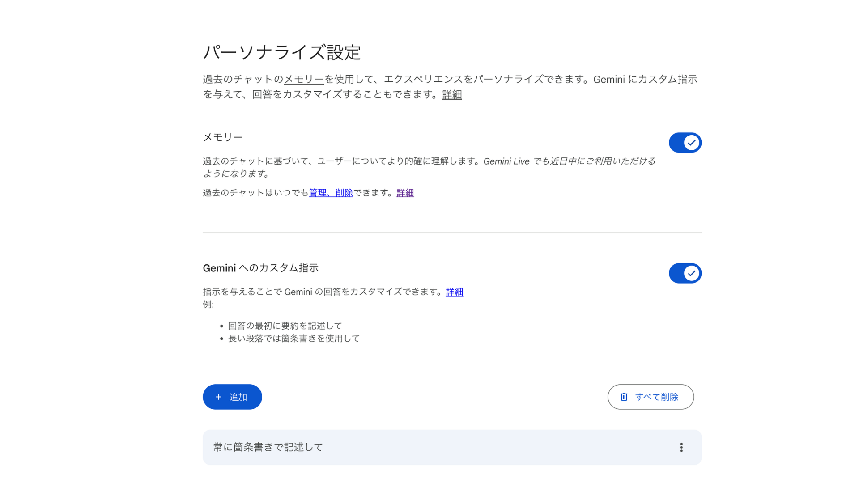Open the 詳細 link after 管理、削除できます

(x=405, y=193)
